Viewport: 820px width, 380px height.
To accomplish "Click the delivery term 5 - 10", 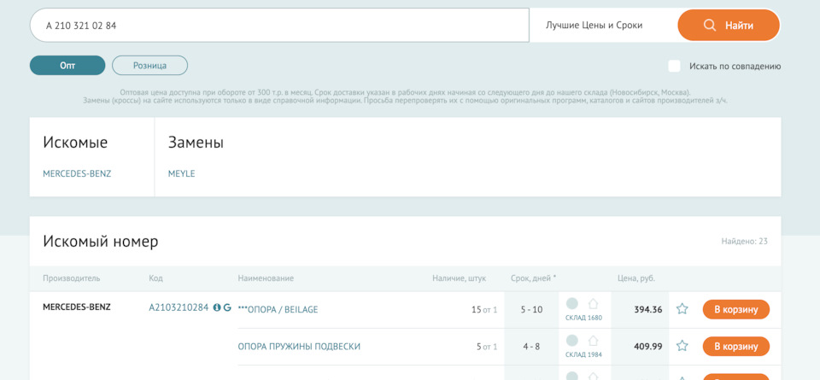I will click(x=531, y=309).
